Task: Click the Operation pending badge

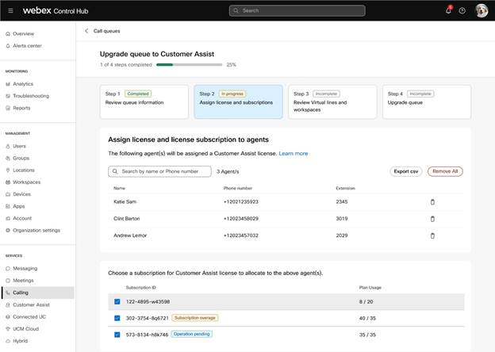Action: 192,334
